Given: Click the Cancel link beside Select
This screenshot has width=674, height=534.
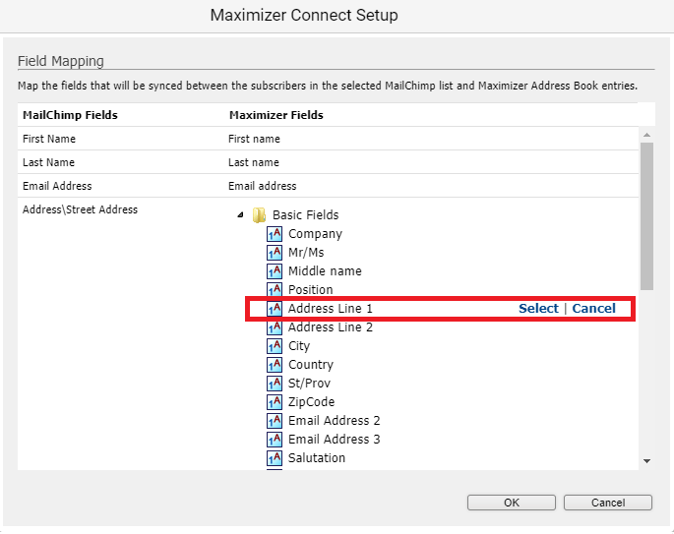Looking at the screenshot, I should pos(593,309).
